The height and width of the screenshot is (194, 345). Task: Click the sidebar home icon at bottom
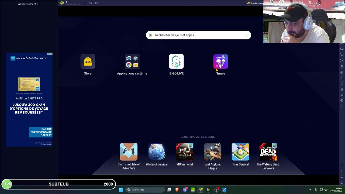coord(342,177)
